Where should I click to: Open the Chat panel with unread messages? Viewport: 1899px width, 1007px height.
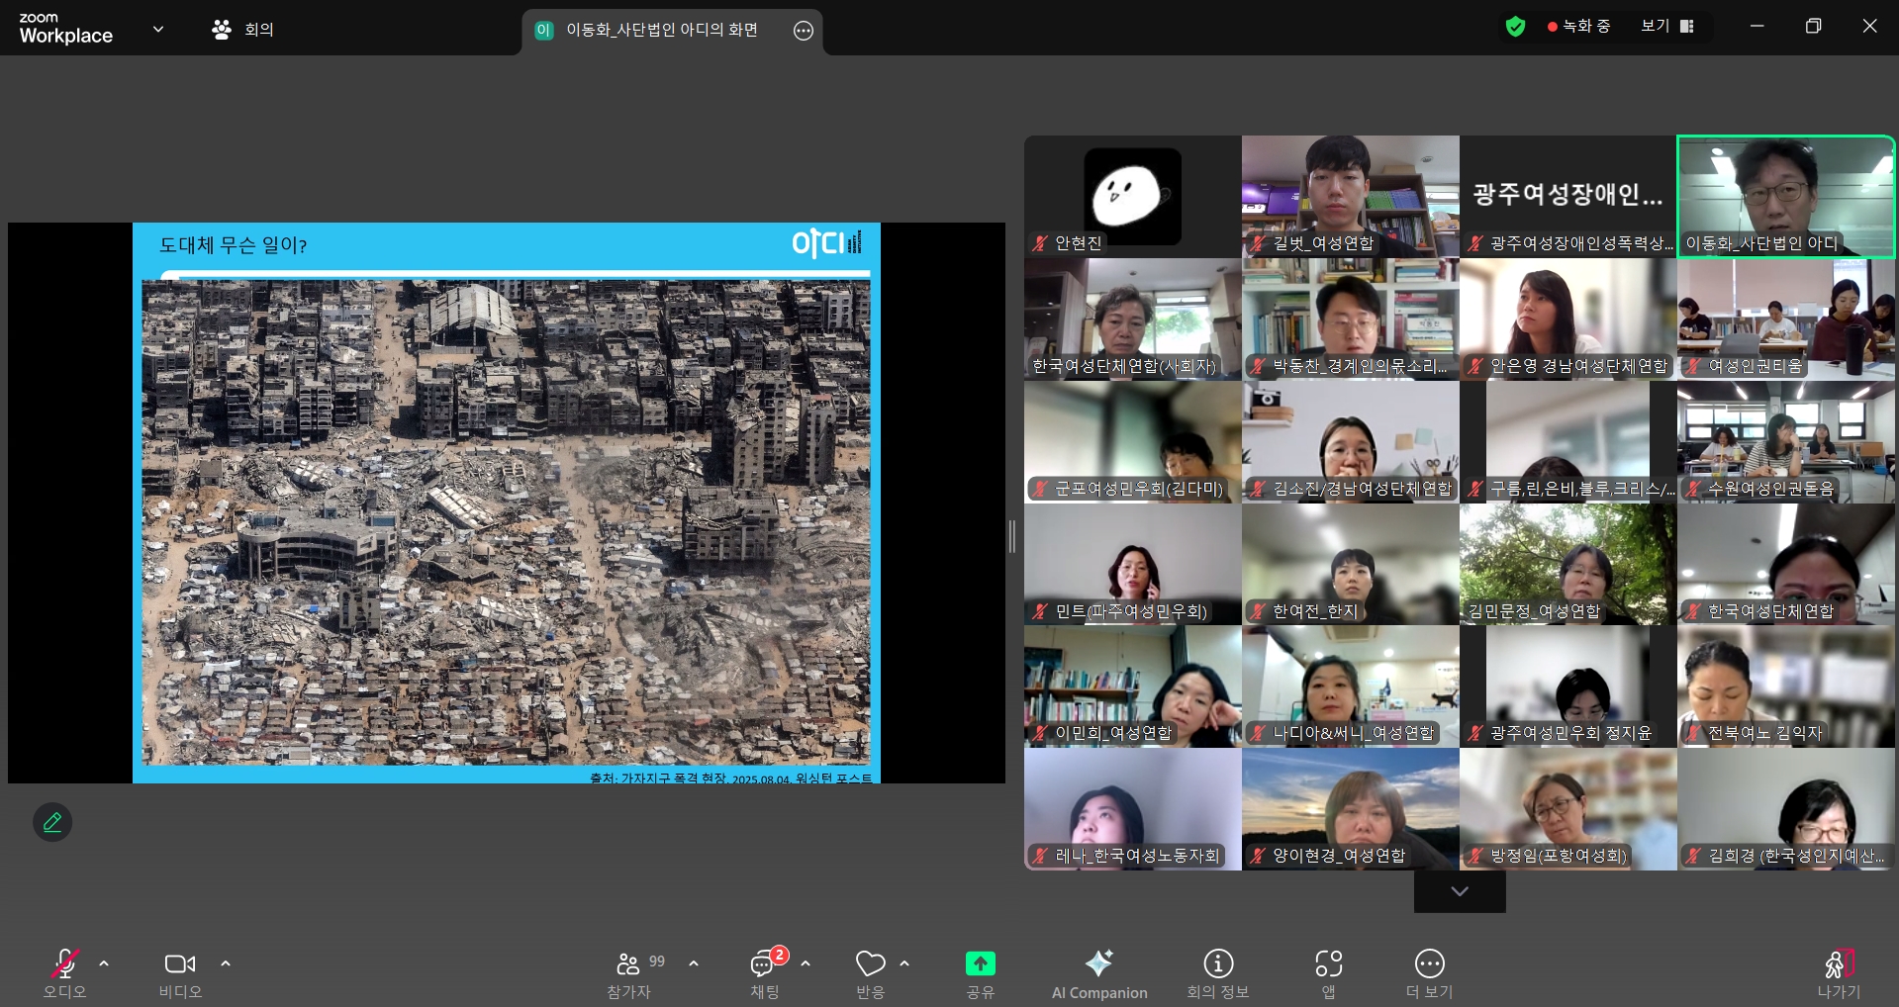[764, 973]
